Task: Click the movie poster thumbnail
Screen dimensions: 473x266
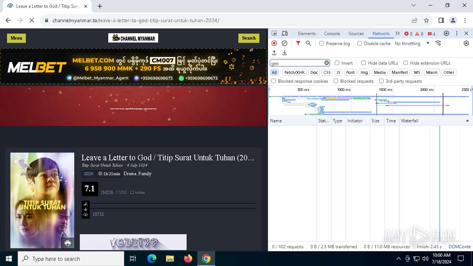Action: 42,200
